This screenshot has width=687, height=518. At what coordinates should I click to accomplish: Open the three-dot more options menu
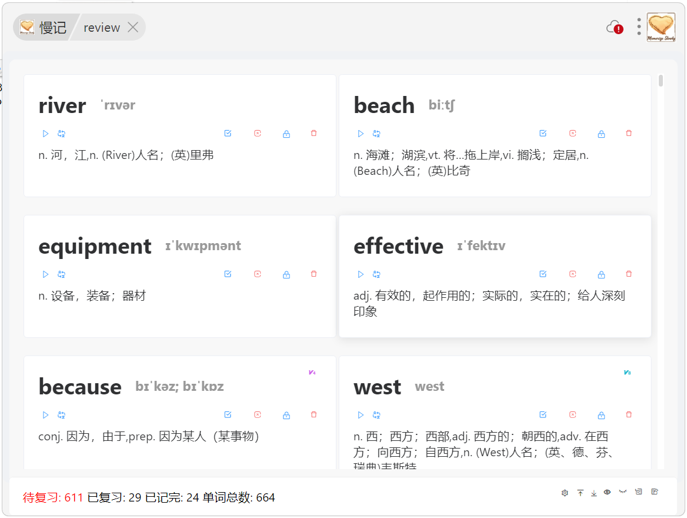tap(639, 26)
